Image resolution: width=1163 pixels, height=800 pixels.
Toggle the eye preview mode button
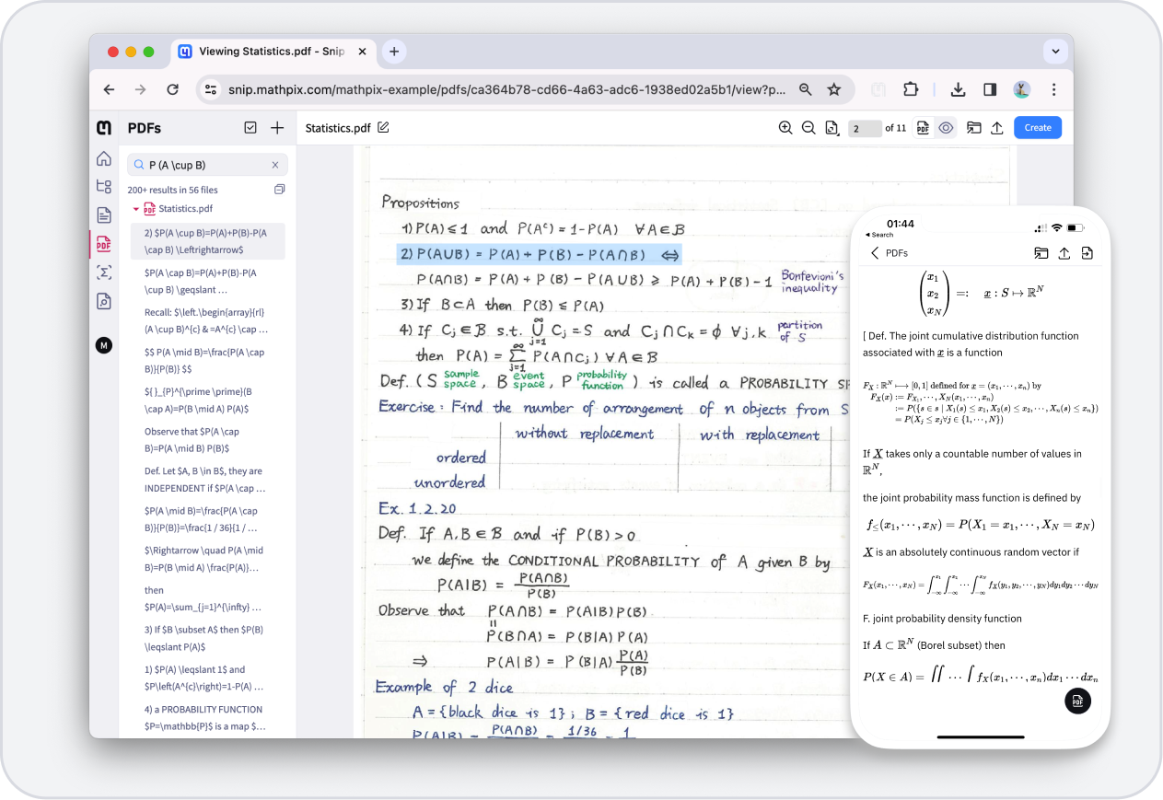point(946,128)
